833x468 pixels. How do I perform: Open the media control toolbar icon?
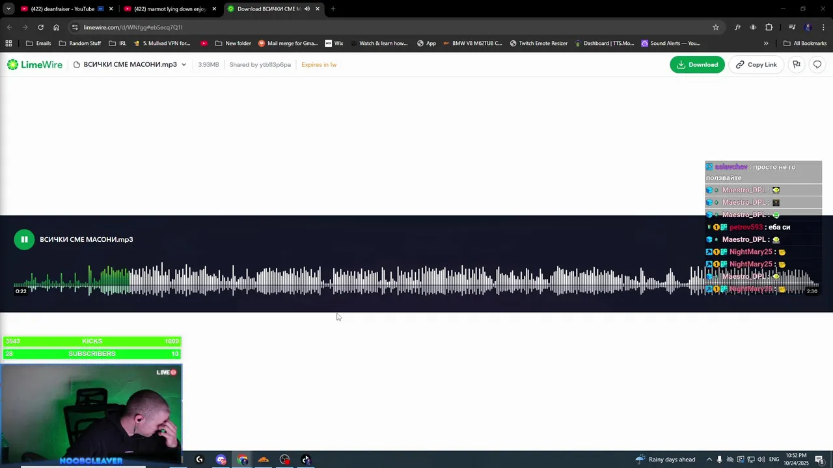pyautogui.click(x=792, y=27)
